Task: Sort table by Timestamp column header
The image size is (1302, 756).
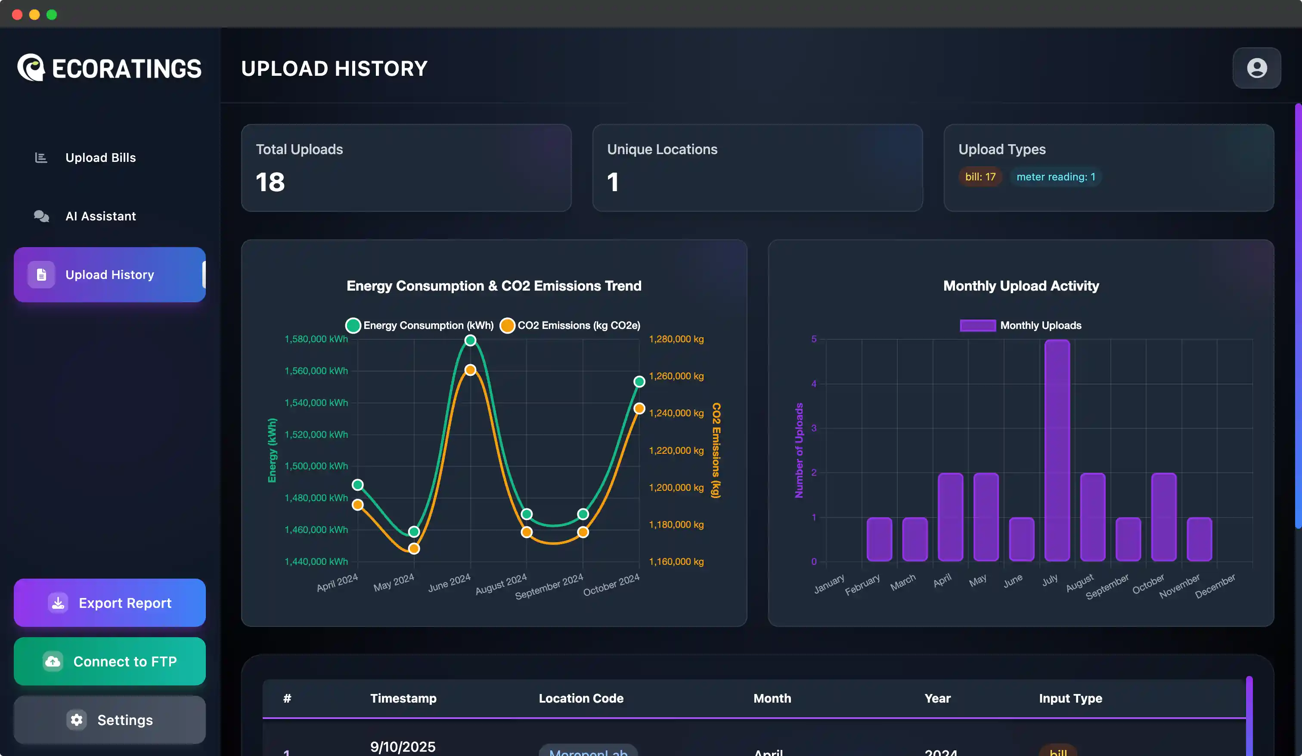Action: tap(403, 698)
